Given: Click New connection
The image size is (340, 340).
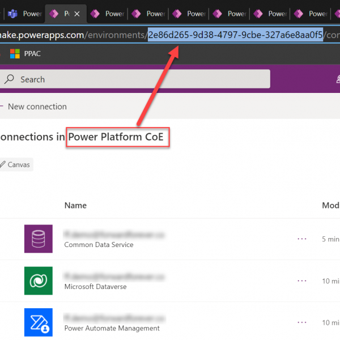Looking at the screenshot, I should pos(36,107).
